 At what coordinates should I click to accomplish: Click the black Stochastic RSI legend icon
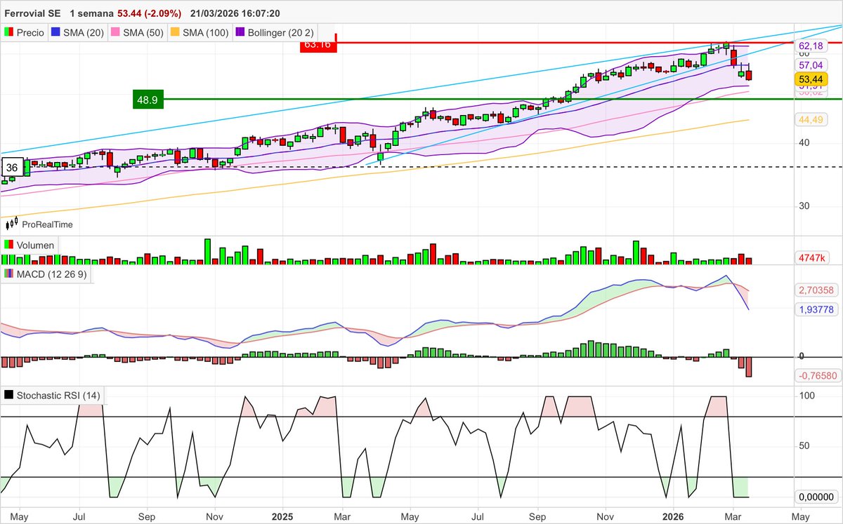point(8,396)
